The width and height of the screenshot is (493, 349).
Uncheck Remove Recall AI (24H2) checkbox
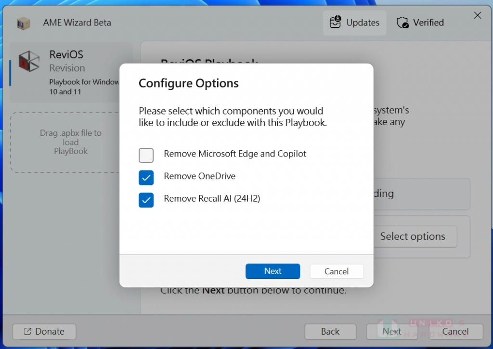pos(146,200)
